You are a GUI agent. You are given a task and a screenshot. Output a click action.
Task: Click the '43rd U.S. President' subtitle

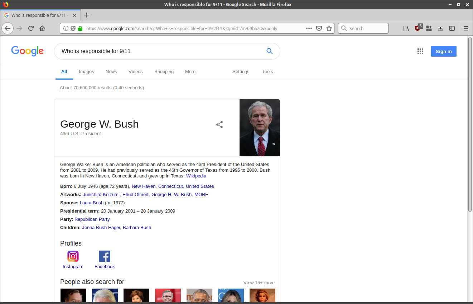81,134
